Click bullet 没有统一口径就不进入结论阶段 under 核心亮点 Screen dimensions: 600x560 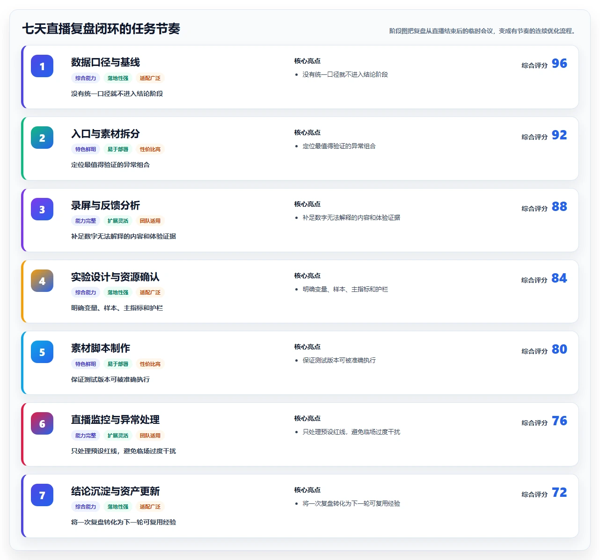(345, 74)
